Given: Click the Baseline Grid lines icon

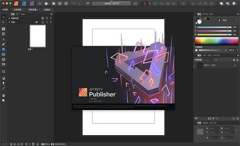Looking at the screenshot, I should [135, 3].
